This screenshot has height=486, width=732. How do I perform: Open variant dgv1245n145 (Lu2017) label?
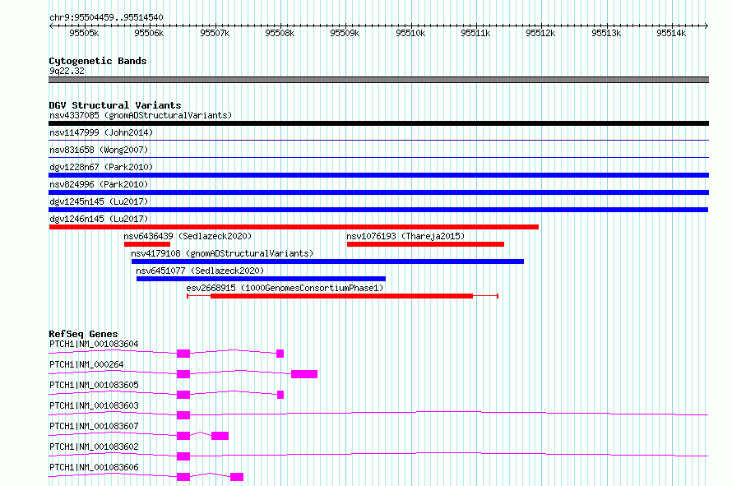pyautogui.click(x=99, y=201)
